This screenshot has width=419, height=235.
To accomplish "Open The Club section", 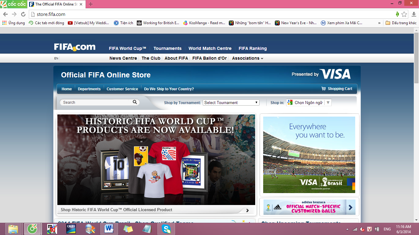I will (151, 58).
